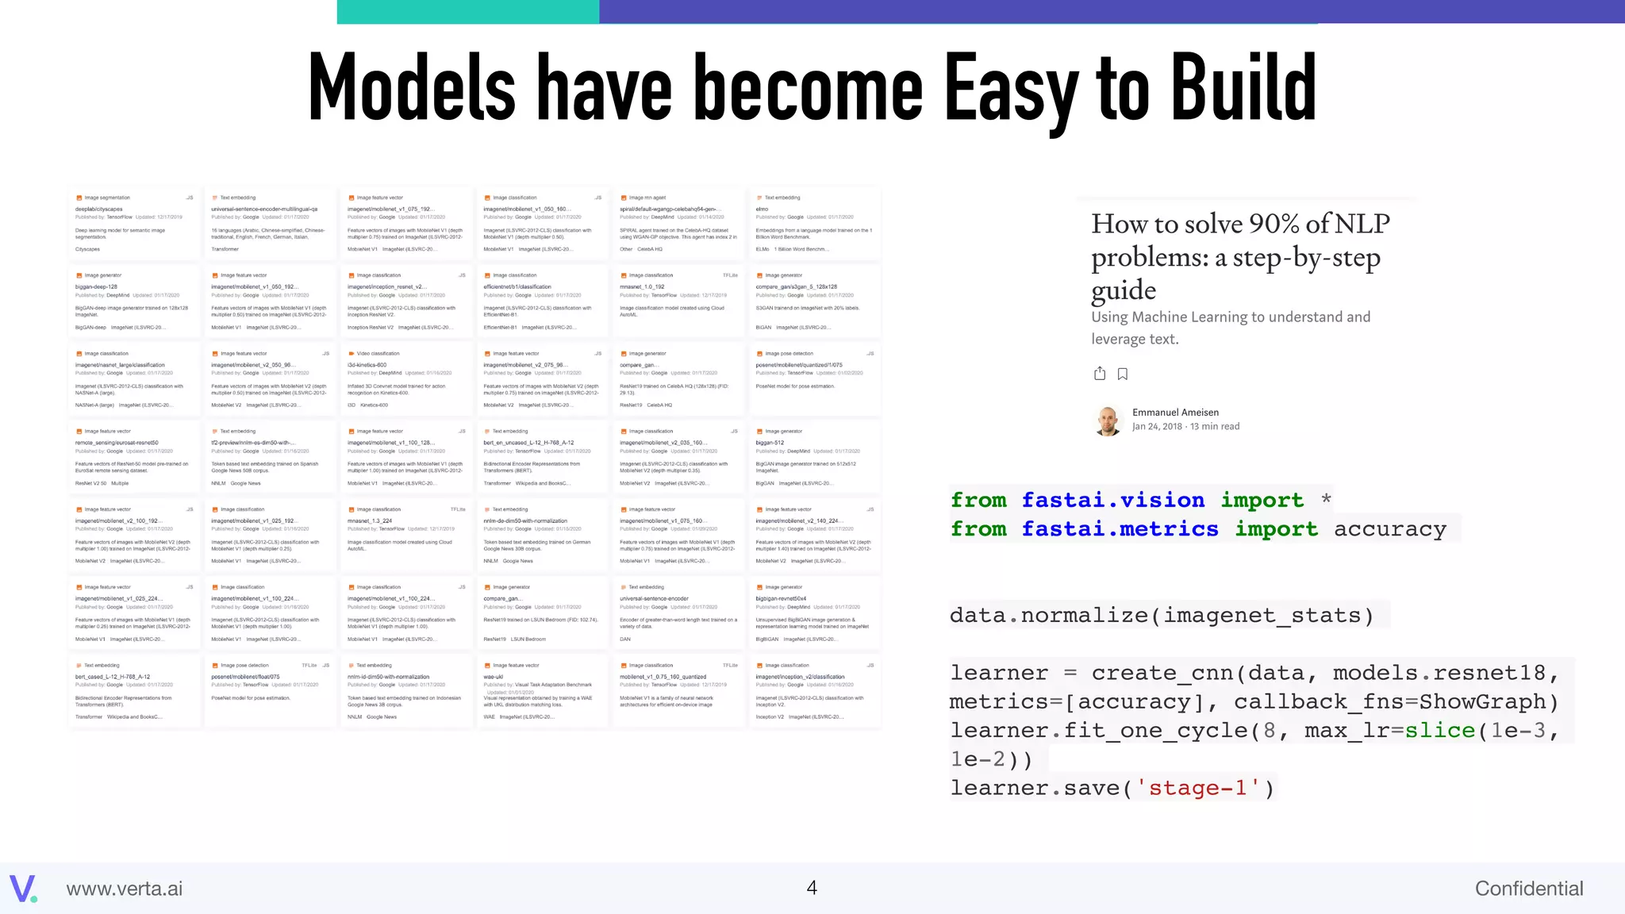Click the share icon under the article subtitle
1625x914 pixels.
(1099, 373)
